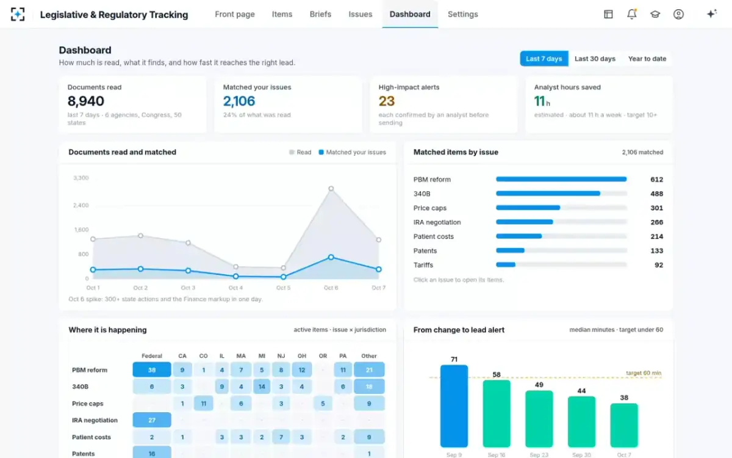
Task: Switch to the Briefs tab
Action: 320,14
